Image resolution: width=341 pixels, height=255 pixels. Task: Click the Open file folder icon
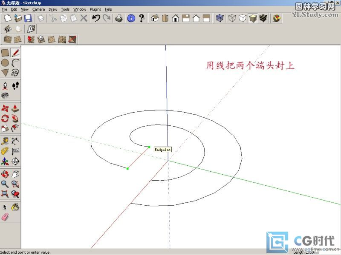(x=18, y=18)
